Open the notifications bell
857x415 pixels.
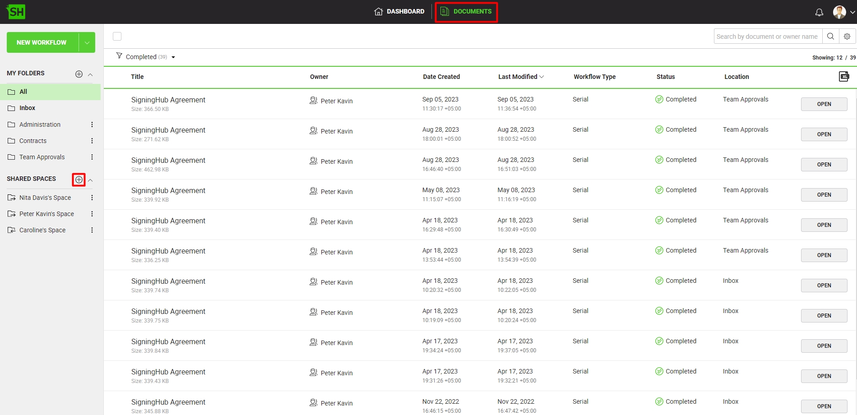[819, 12]
